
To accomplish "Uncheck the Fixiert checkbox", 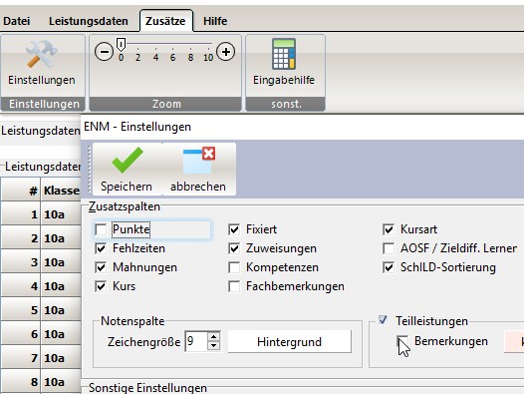I will (234, 229).
